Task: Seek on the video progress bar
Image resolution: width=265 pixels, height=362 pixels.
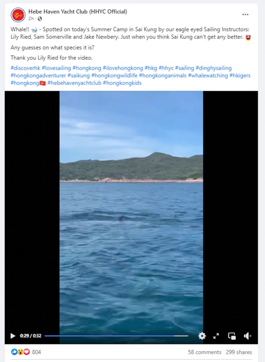Action: (116, 336)
